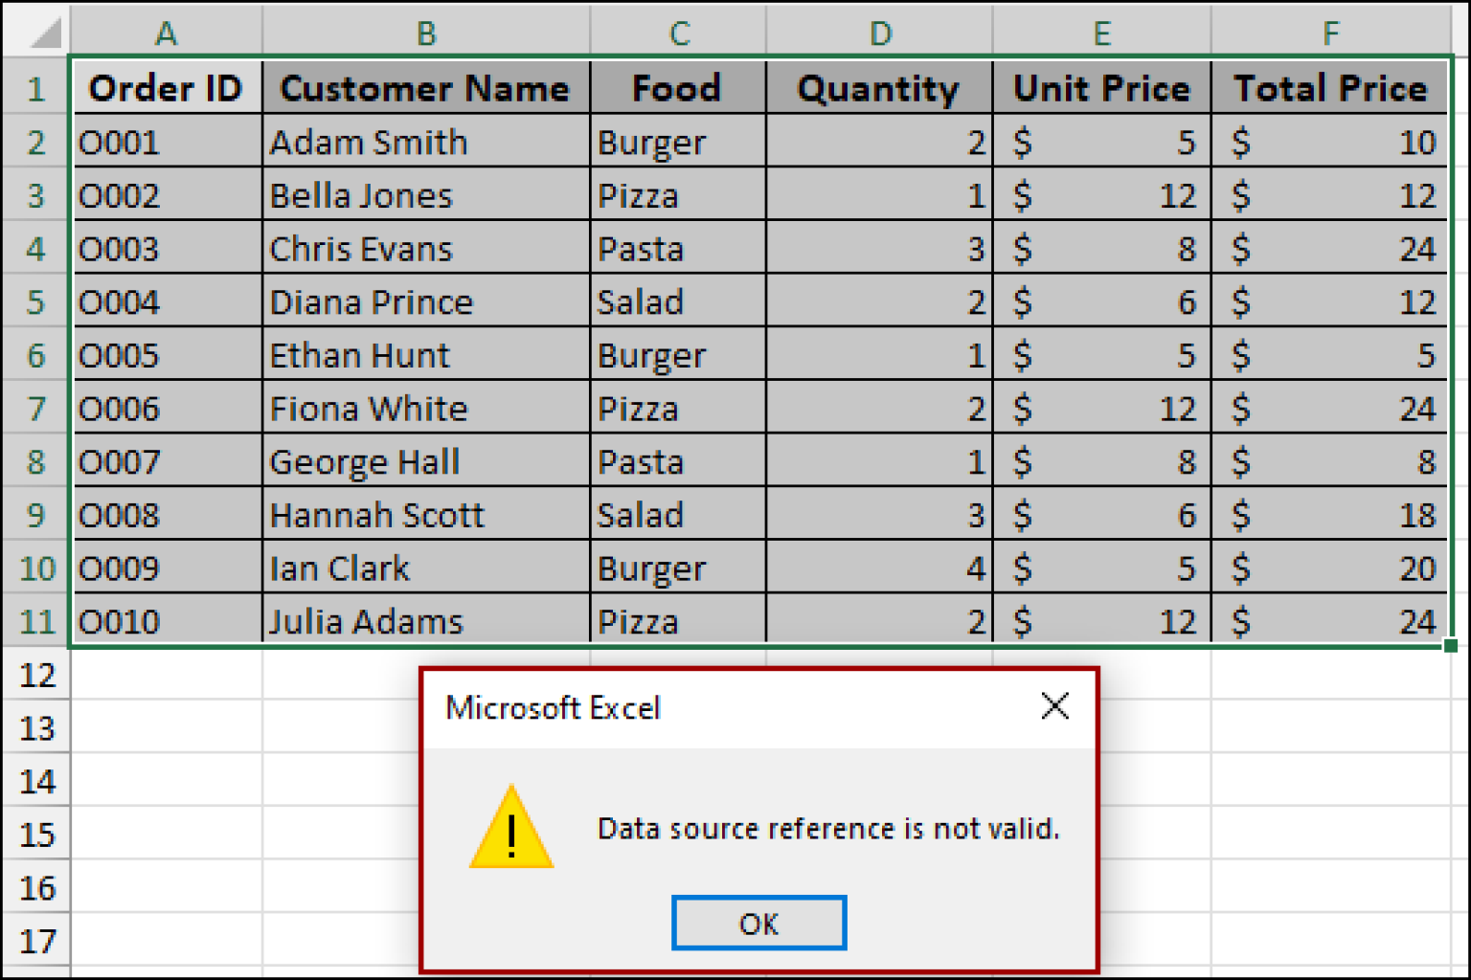Click the Total Price header cell

(x=1329, y=88)
